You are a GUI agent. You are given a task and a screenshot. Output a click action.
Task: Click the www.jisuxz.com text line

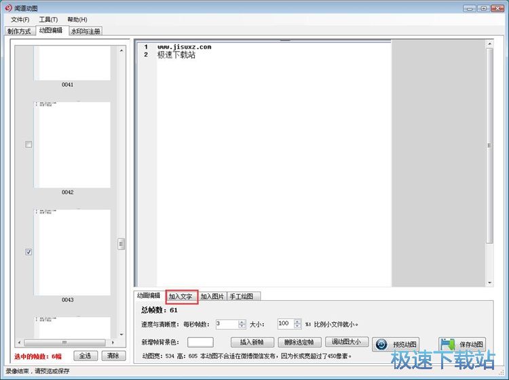(x=185, y=47)
